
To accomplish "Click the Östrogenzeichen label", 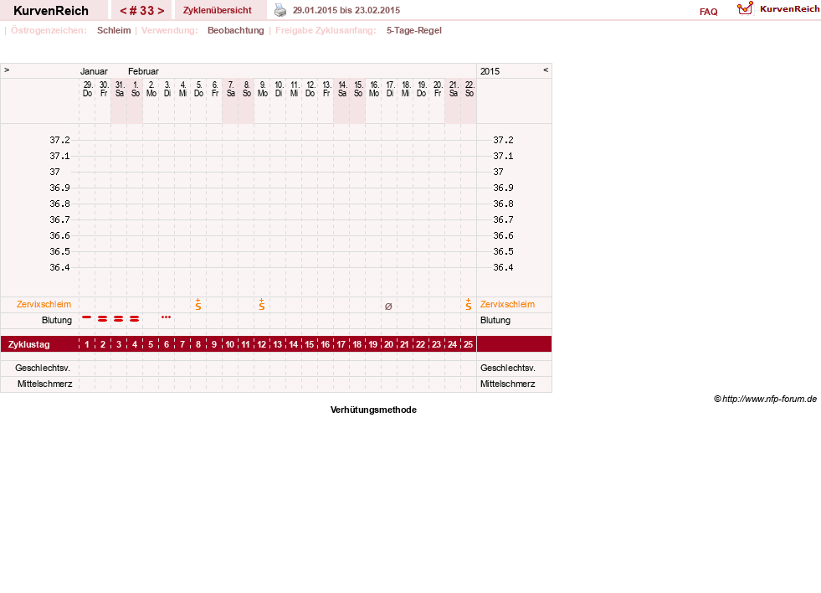I will pos(49,30).
